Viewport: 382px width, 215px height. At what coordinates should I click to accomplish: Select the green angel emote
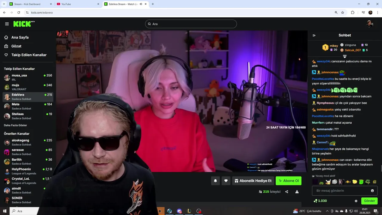coord(361,182)
